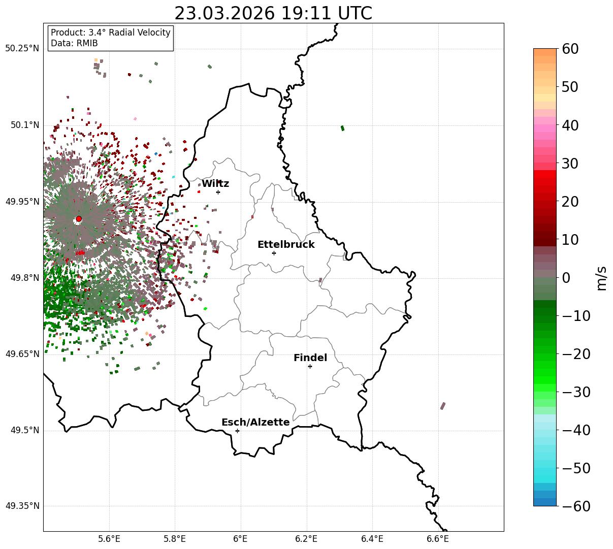613x549 pixels.
Task: Click the colorbar 50 tick label
Action: tap(570, 87)
